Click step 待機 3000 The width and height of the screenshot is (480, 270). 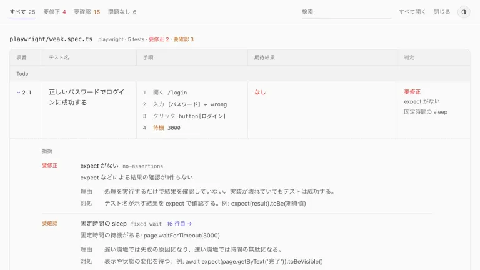click(166, 128)
